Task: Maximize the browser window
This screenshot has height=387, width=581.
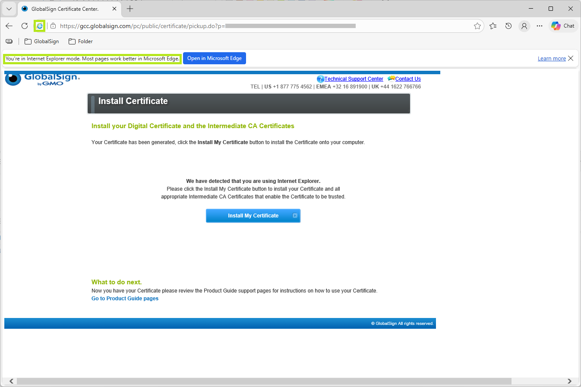Action: tap(551, 9)
